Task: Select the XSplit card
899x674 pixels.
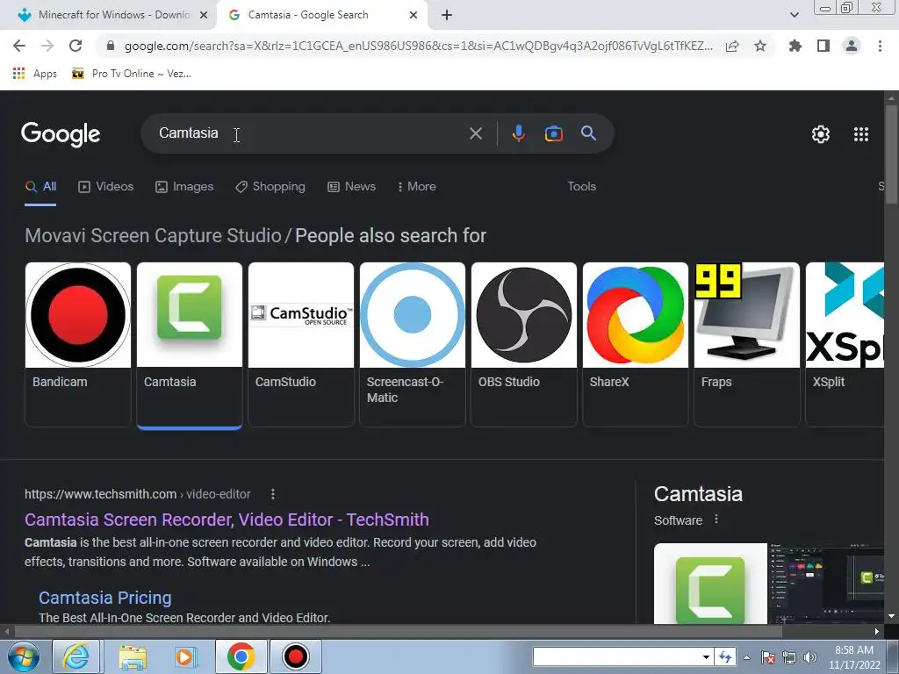Action: (x=845, y=344)
